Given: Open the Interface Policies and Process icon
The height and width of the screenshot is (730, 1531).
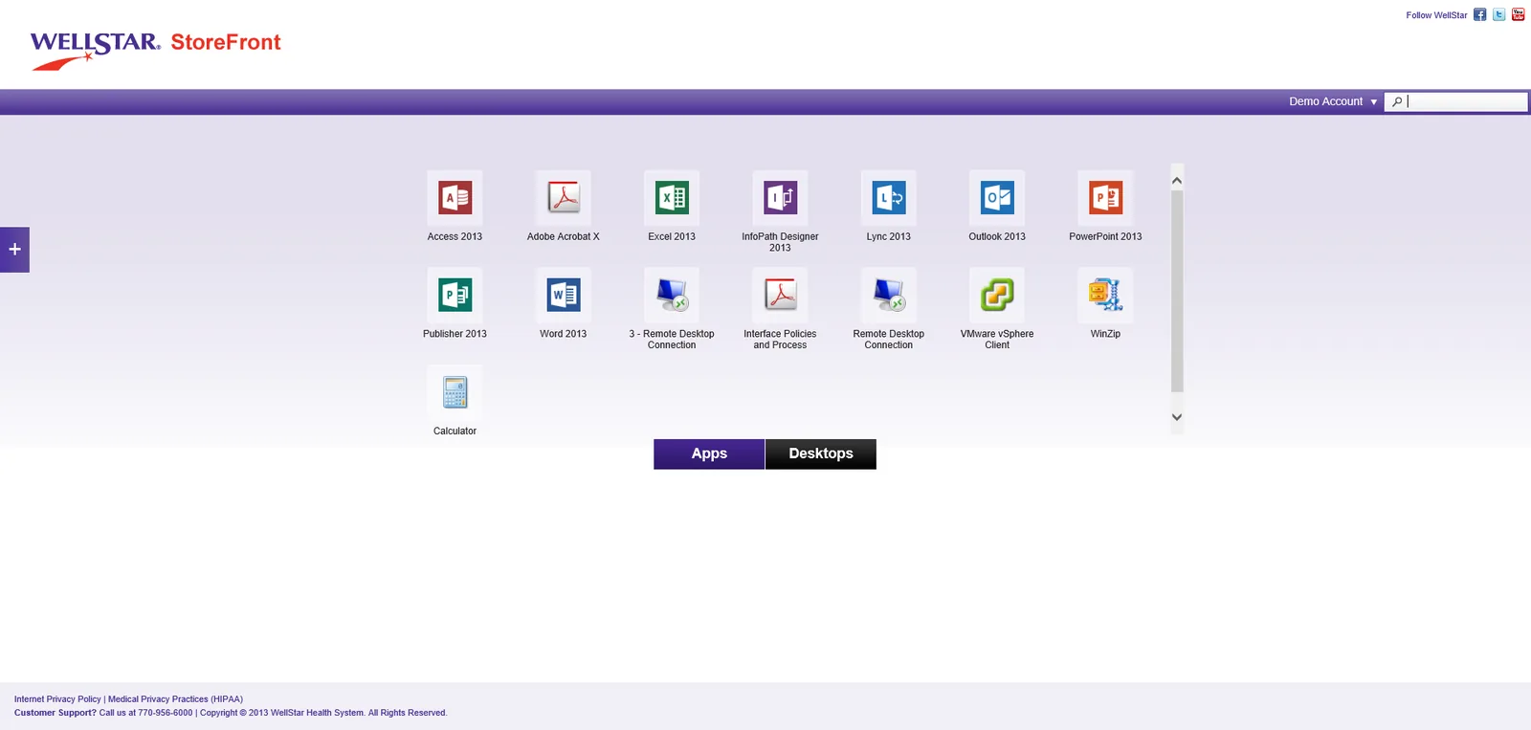Looking at the screenshot, I should (x=780, y=296).
